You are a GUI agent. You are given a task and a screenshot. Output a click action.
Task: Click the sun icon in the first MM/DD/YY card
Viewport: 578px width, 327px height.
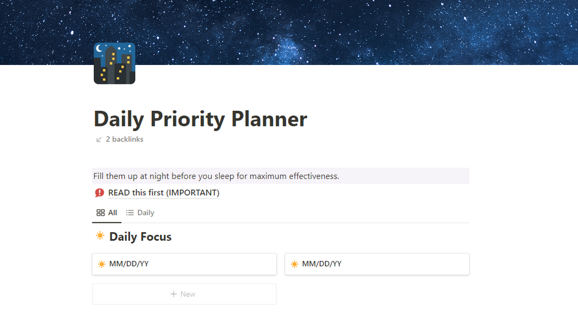[102, 264]
